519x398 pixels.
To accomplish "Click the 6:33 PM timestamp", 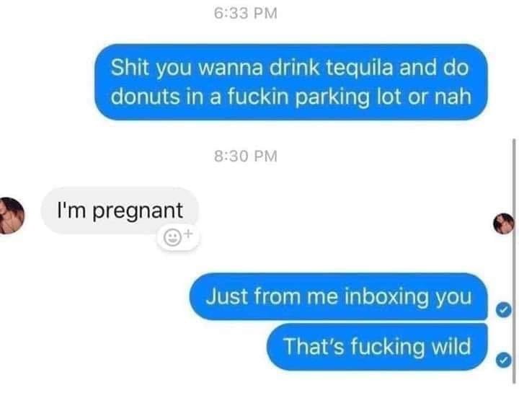I will 246,14.
